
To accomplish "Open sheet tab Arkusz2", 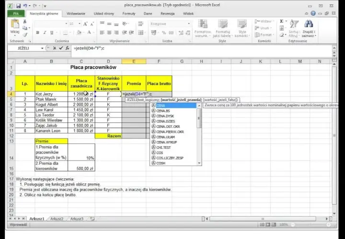I will pos(57,219).
